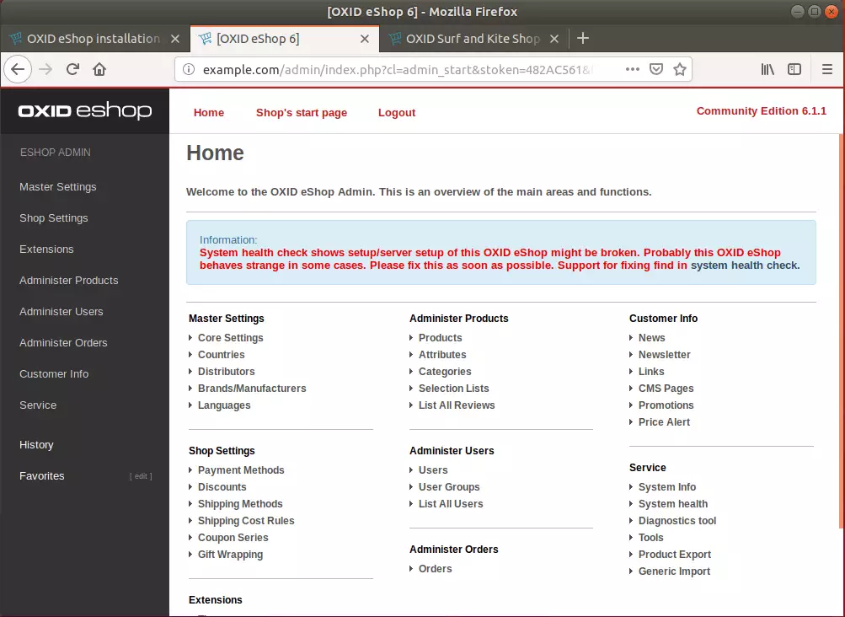Click the OXID eShop logo
This screenshot has height=617, width=845.
85,111
